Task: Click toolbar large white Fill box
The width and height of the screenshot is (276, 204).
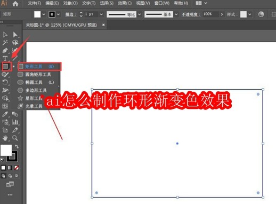Action: coord(6,150)
